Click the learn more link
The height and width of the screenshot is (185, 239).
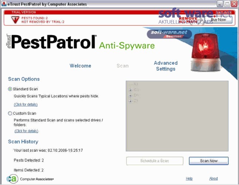224,12
